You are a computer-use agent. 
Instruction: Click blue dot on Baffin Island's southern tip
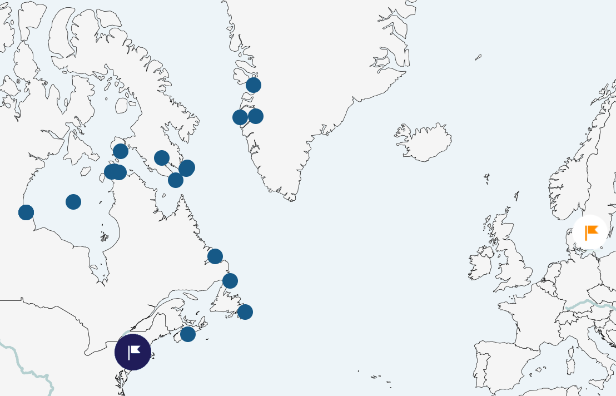coord(176,180)
